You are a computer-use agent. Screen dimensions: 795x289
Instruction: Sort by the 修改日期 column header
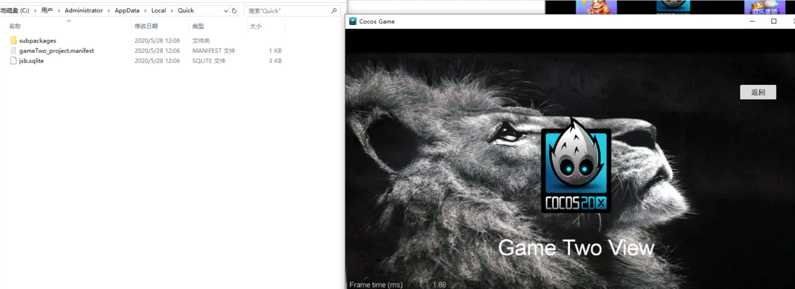146,26
